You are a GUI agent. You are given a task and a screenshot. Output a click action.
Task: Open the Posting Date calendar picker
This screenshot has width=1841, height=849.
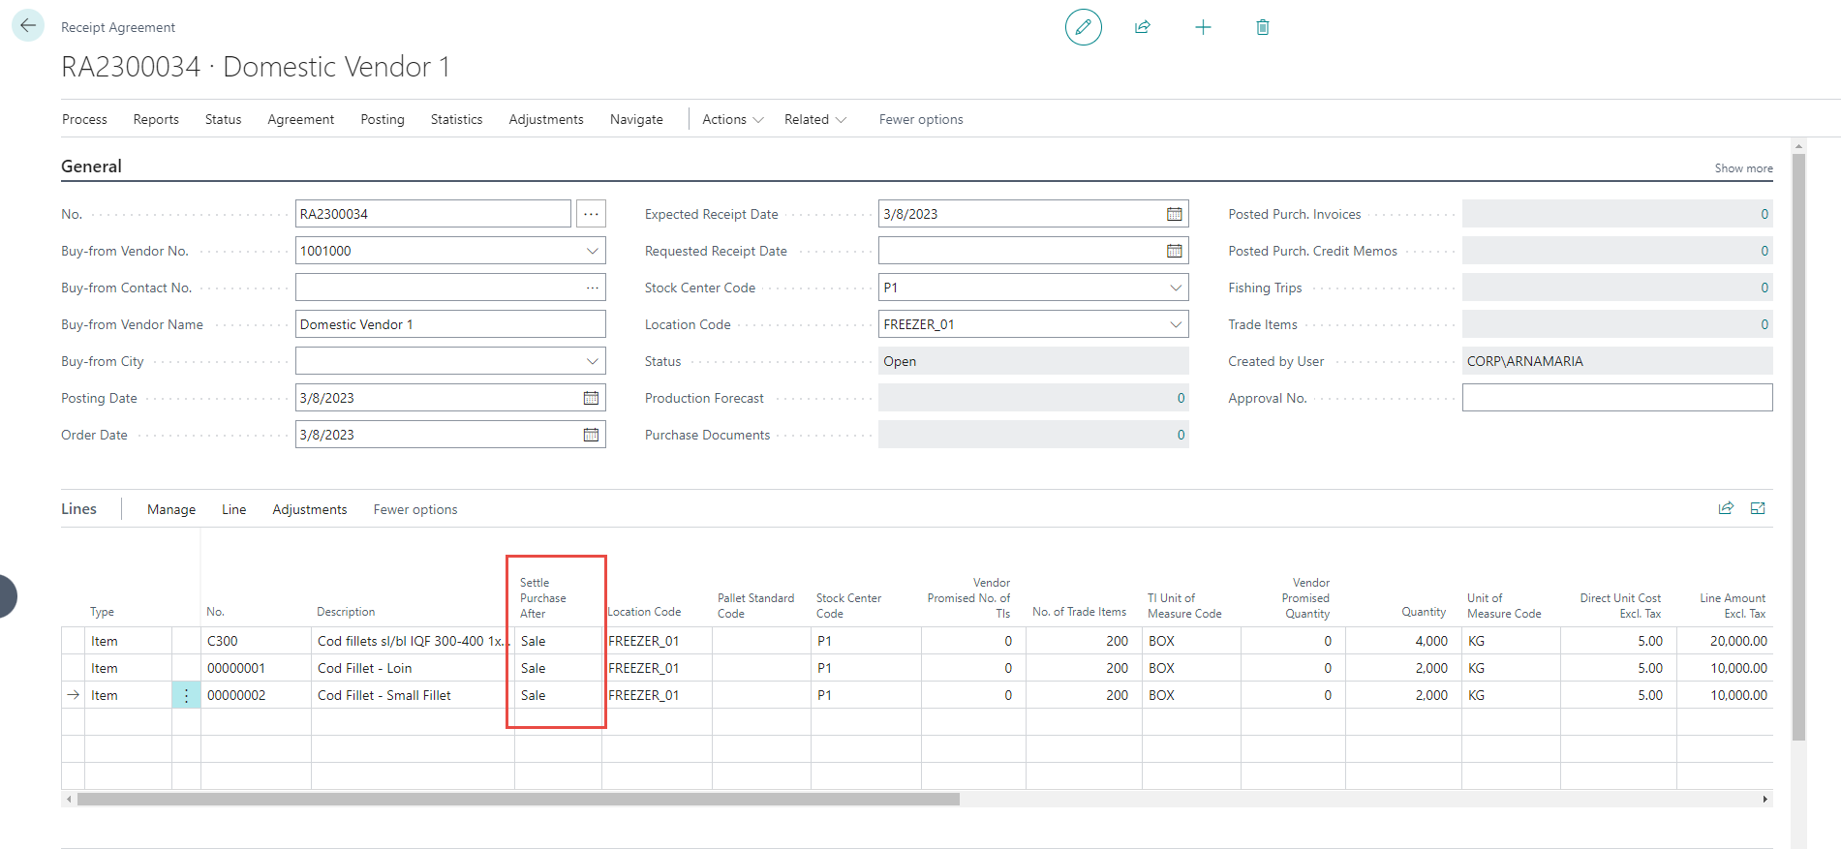(x=591, y=398)
